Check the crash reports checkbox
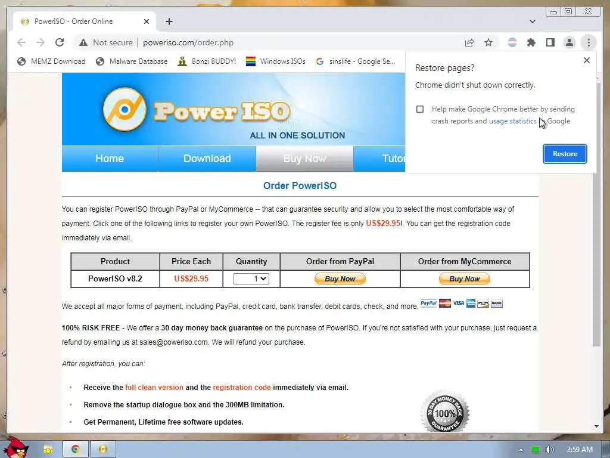This screenshot has height=458, width=610. 420,109
